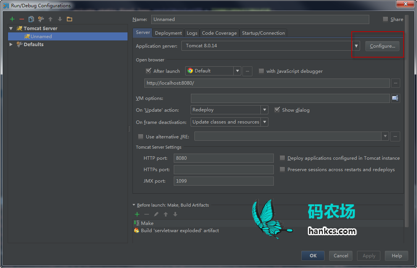Select Build 'servlet:war exploded' artifact task
This screenshot has height=268, width=417.
click(268, 231)
